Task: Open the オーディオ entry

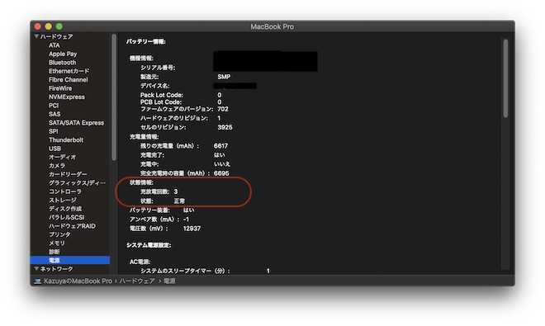Action: 62,157
